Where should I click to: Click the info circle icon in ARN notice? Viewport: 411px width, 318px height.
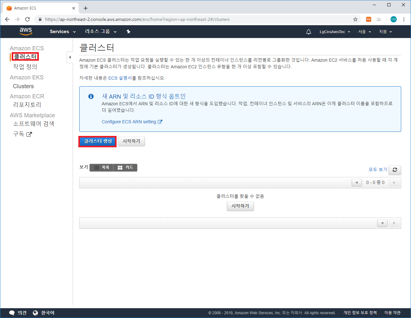coord(91,96)
